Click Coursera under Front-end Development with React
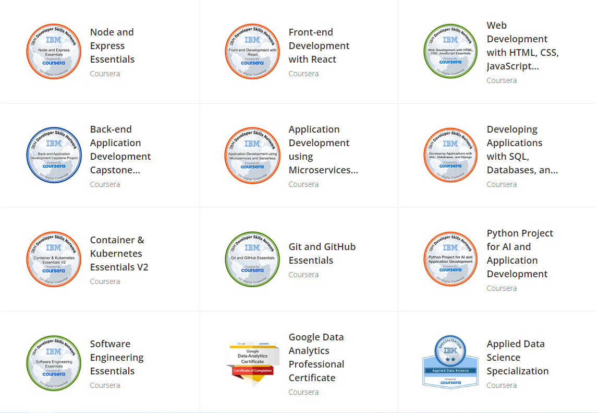This screenshot has width=598, height=413. (303, 73)
